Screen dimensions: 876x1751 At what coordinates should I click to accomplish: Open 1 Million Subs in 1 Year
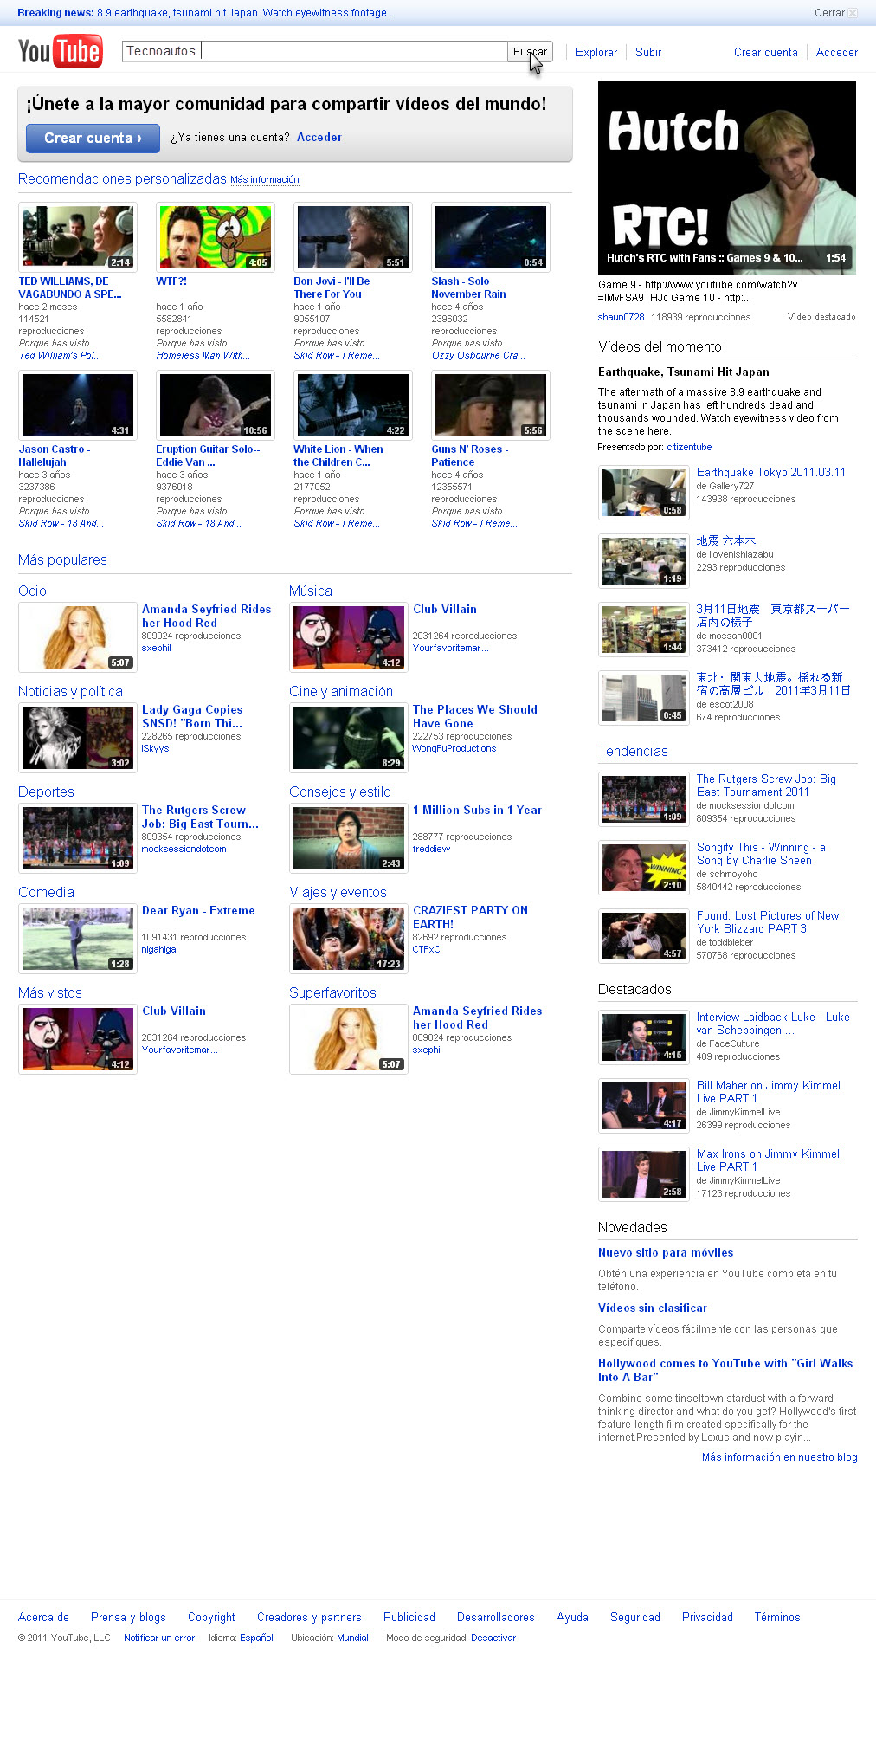(x=477, y=810)
